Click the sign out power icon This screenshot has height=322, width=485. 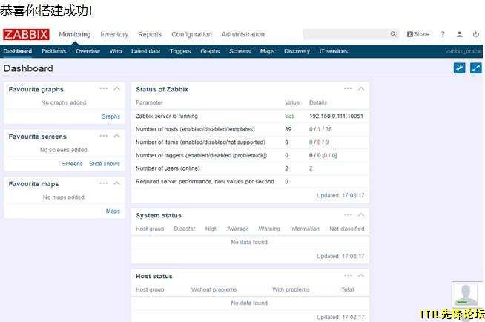(x=475, y=34)
